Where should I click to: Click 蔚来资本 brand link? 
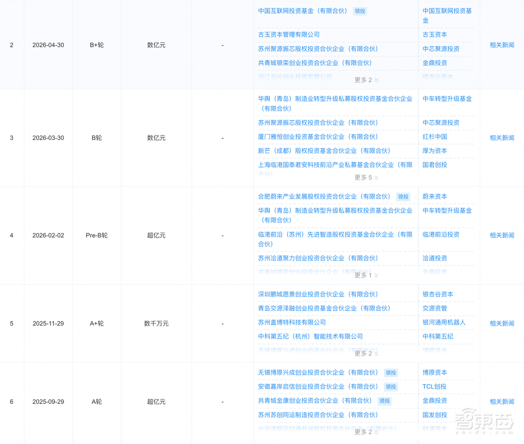coord(435,197)
